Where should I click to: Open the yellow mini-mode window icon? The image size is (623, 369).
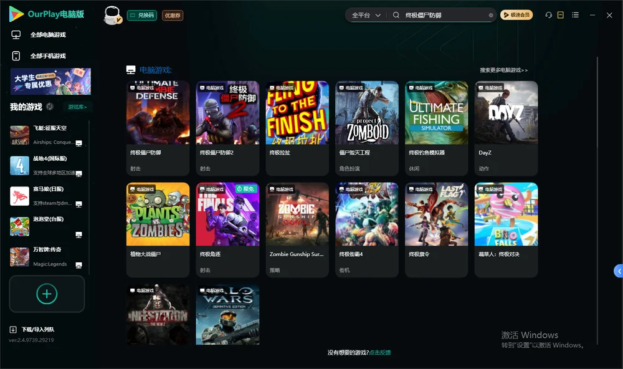pos(561,15)
